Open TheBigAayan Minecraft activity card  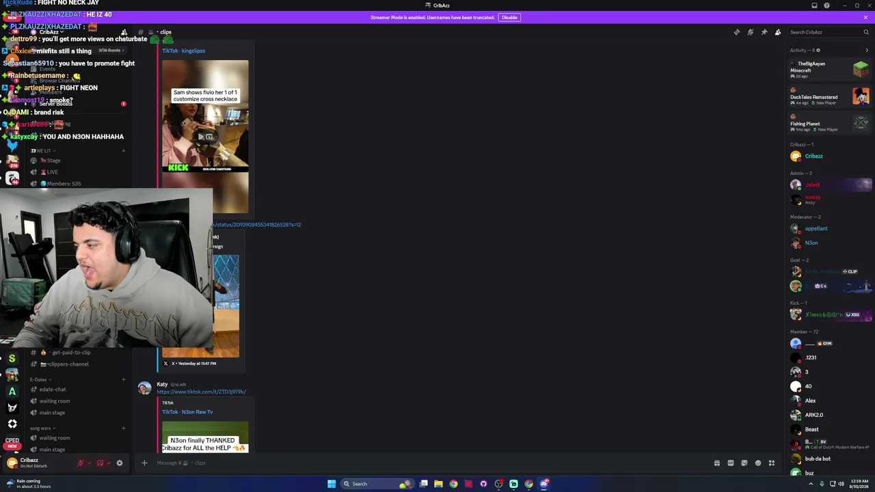tap(830, 69)
